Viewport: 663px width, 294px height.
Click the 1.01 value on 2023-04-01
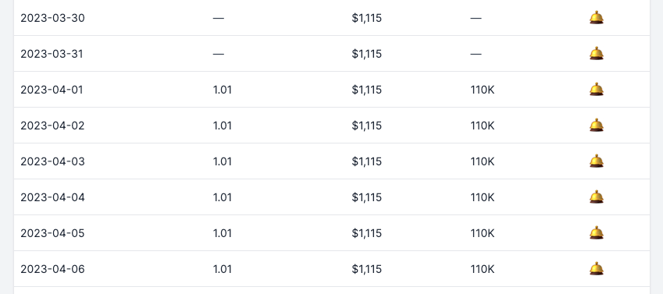pyautogui.click(x=223, y=90)
